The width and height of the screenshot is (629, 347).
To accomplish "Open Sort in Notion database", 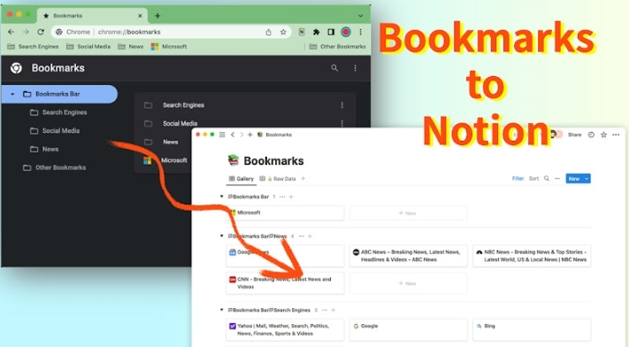I will pos(534,179).
